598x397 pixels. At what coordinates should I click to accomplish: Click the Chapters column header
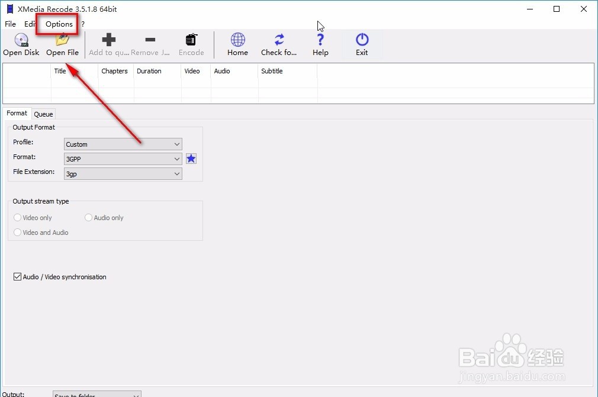[x=116, y=71]
